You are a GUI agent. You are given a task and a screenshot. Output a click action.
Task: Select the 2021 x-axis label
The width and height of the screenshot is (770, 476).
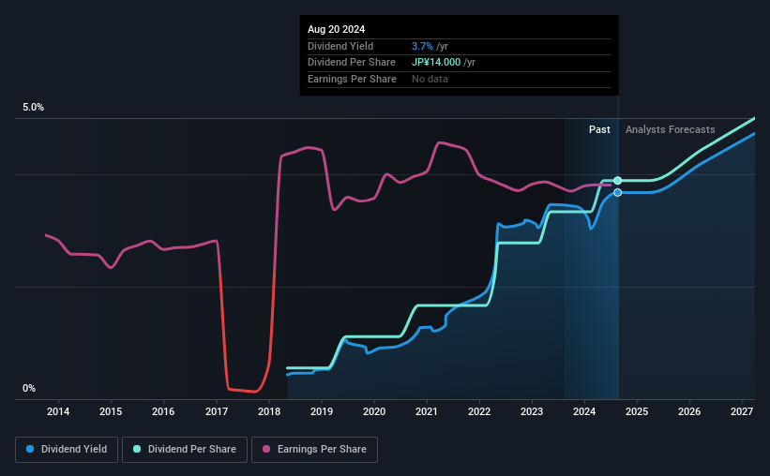tap(426, 411)
